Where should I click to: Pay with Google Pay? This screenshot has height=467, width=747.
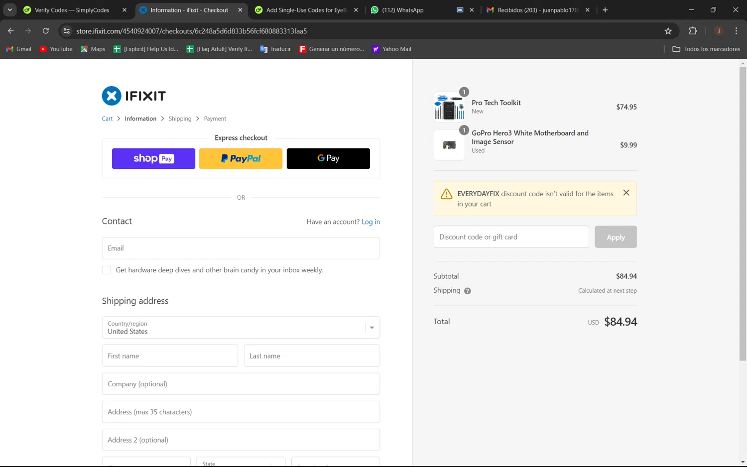pyautogui.click(x=328, y=158)
